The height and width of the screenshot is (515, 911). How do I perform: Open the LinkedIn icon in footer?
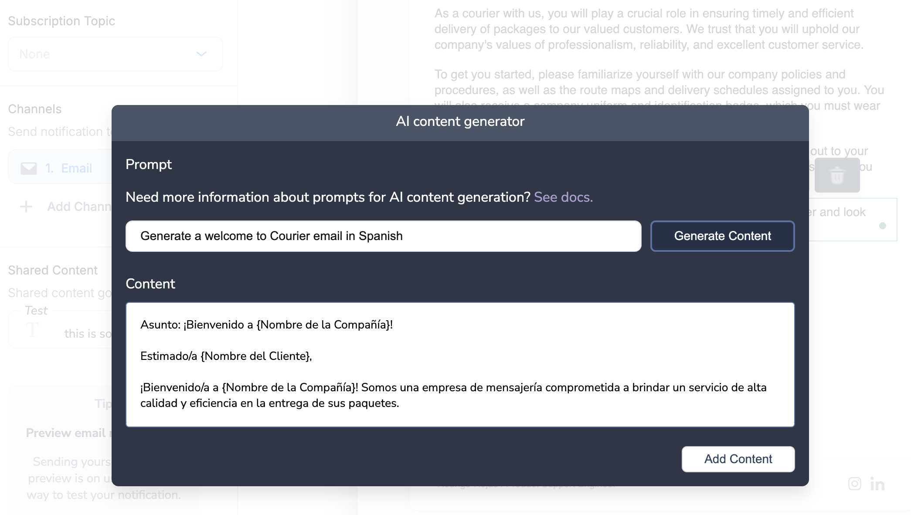coord(877,484)
